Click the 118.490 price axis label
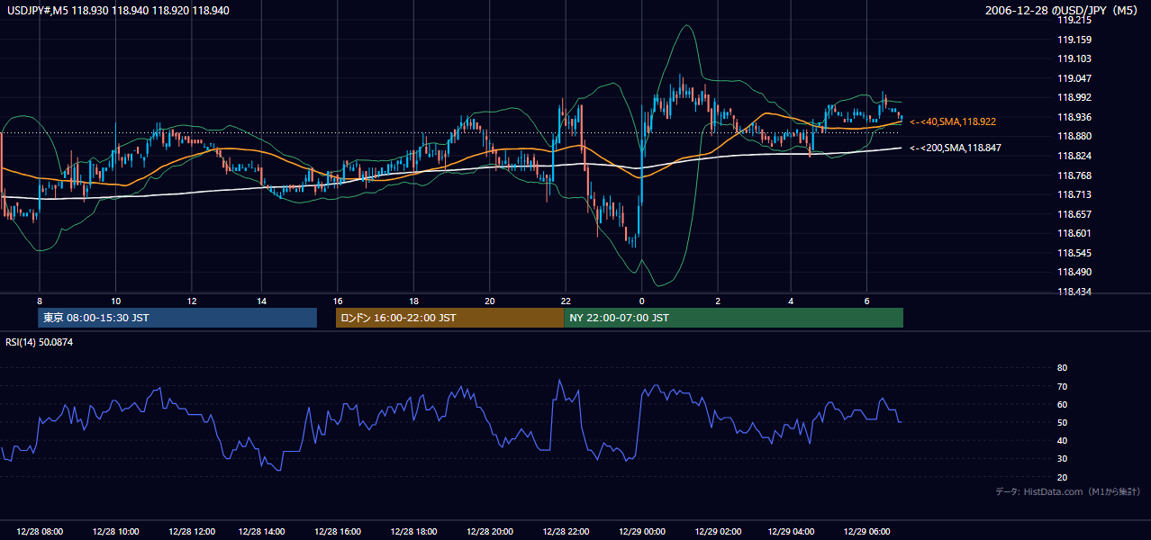Image resolution: width=1151 pixels, height=540 pixels. (1074, 273)
